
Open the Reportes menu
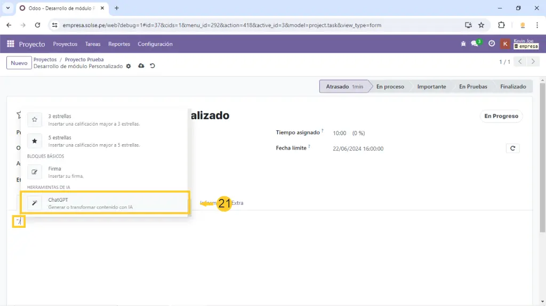tap(119, 44)
